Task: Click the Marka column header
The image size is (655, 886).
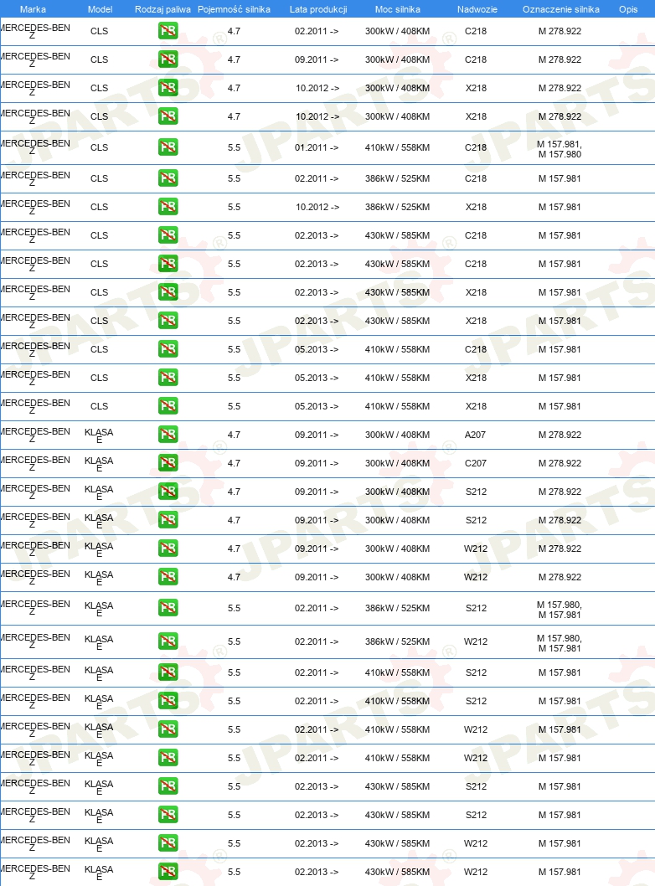Action: pyautogui.click(x=33, y=9)
